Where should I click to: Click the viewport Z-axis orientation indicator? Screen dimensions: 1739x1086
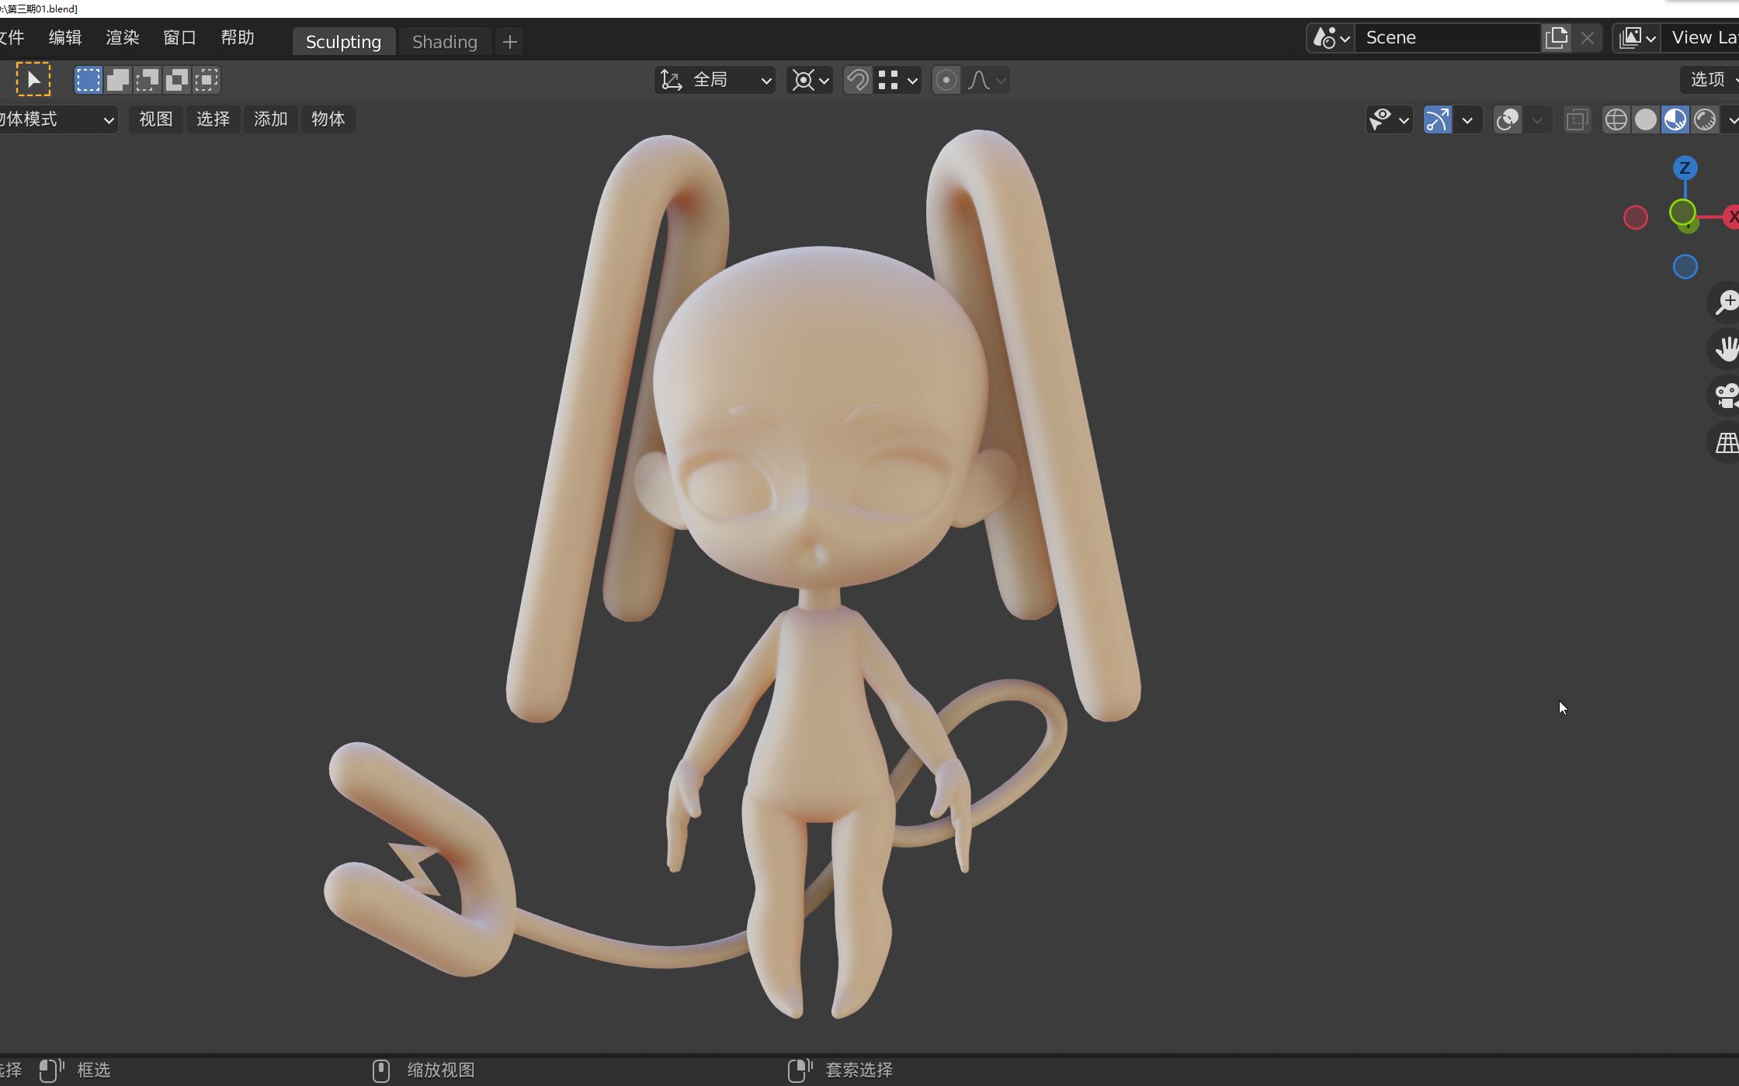1685,168
